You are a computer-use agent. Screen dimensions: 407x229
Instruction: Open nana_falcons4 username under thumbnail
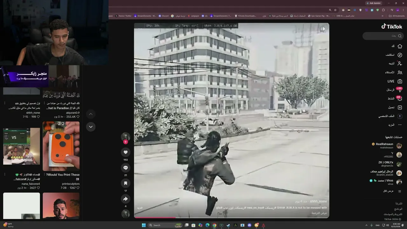(31, 184)
